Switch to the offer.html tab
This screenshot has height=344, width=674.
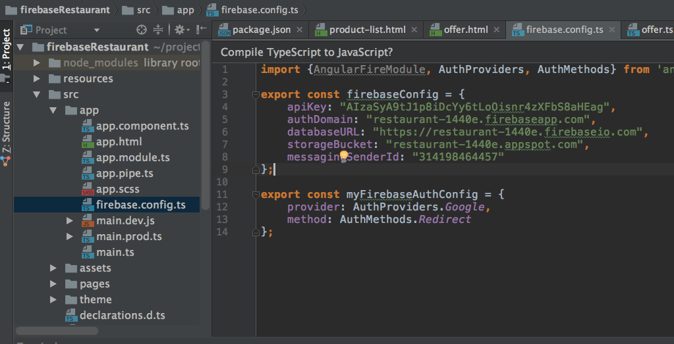[465, 30]
